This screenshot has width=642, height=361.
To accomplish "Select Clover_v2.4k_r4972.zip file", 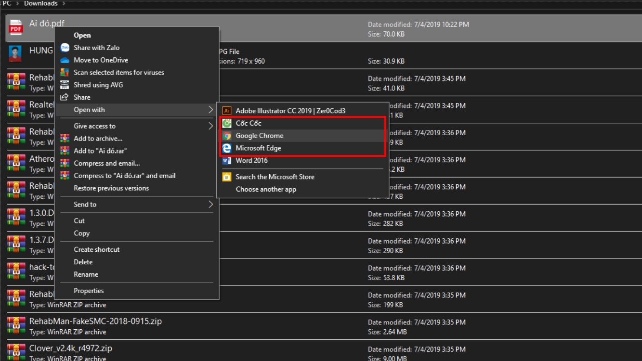I will point(71,348).
